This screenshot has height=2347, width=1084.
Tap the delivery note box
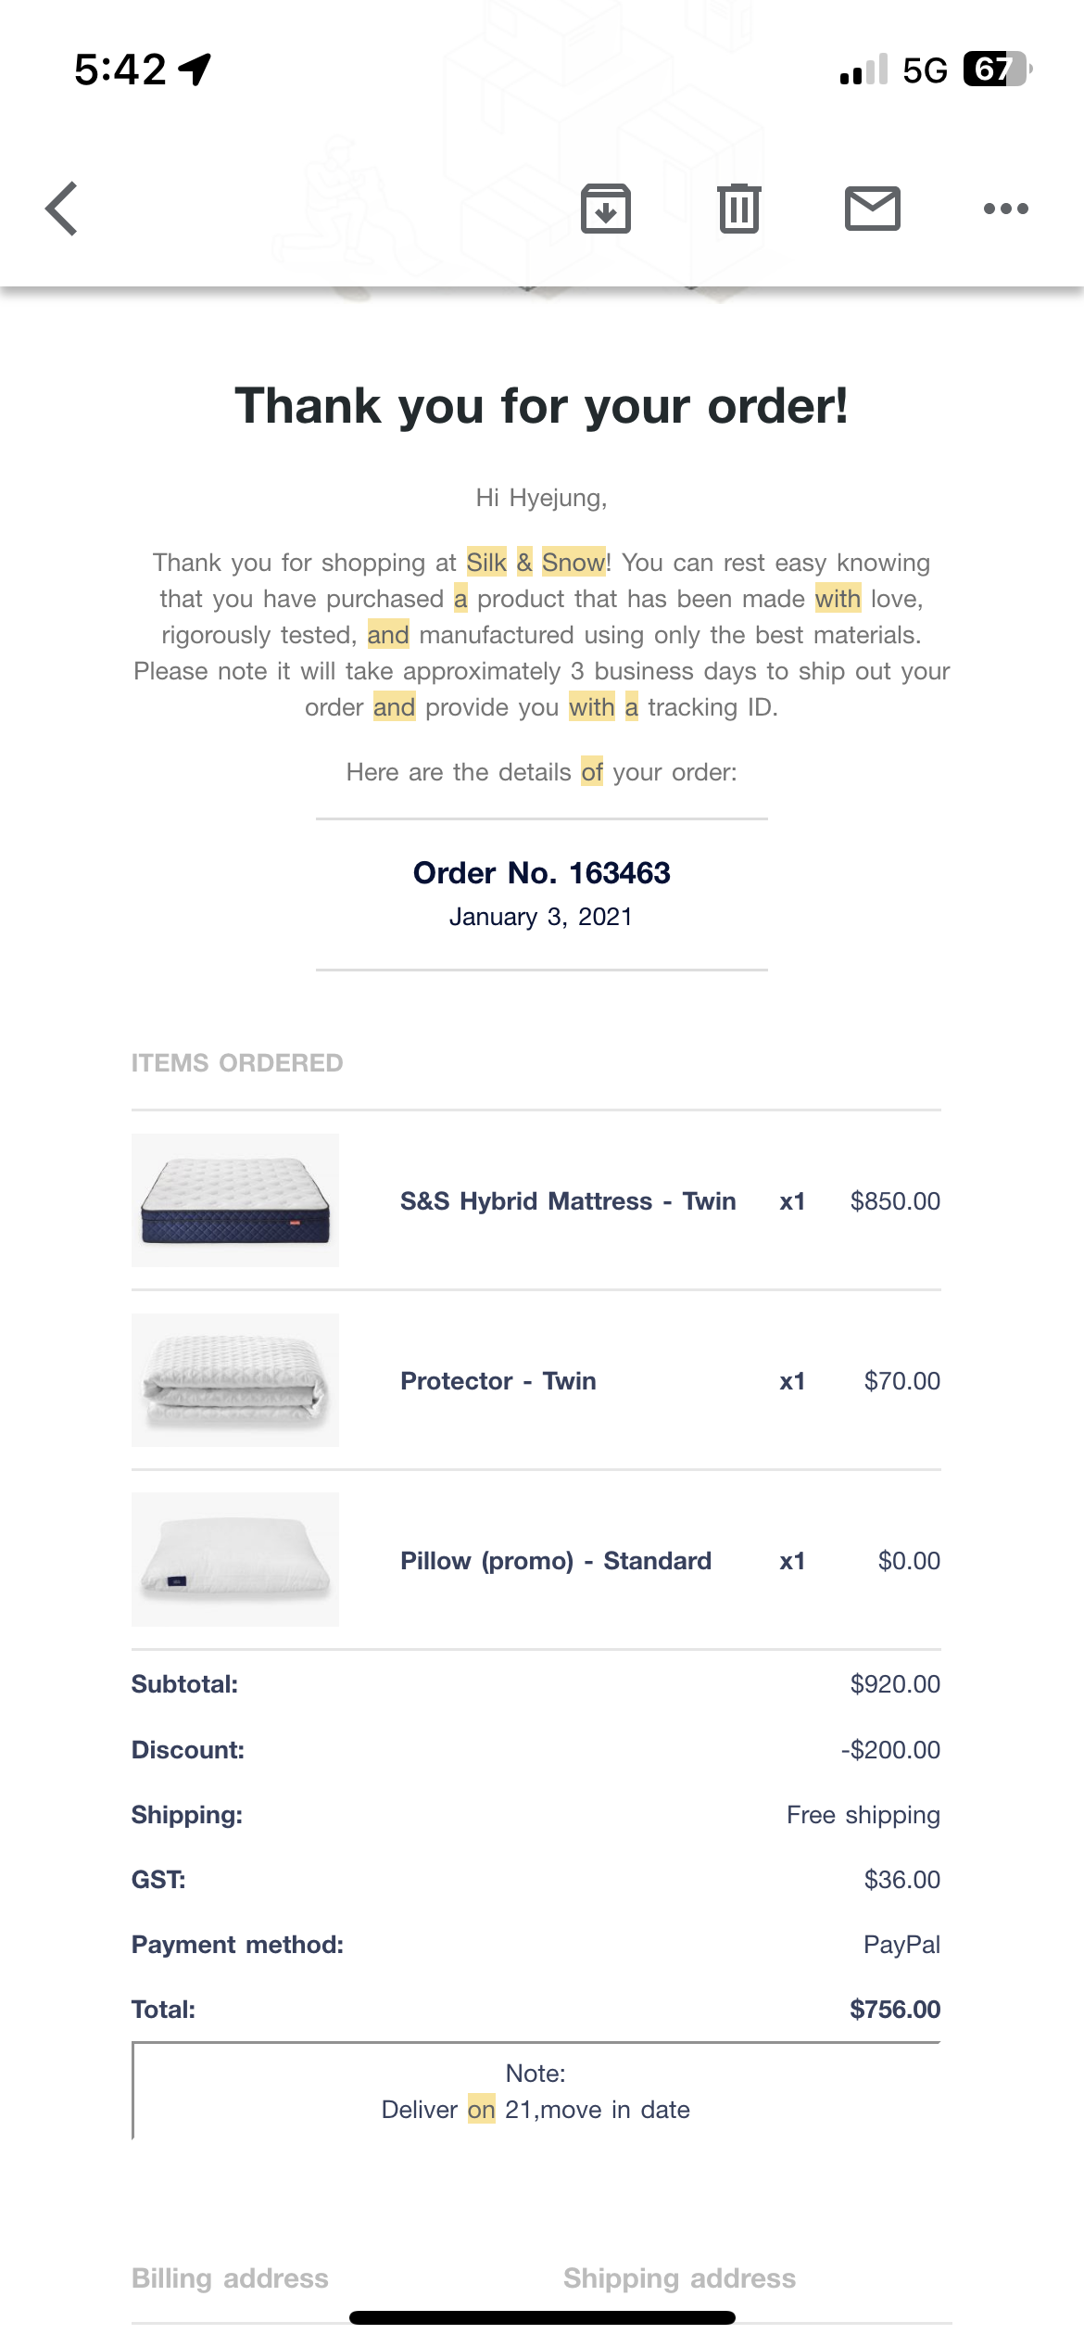tap(536, 2091)
